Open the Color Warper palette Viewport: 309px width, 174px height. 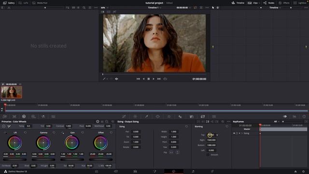(x=135, y=116)
